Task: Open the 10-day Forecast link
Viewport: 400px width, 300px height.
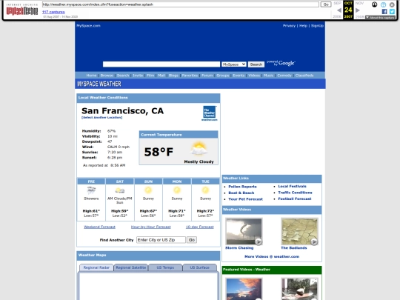Action: click(200, 227)
